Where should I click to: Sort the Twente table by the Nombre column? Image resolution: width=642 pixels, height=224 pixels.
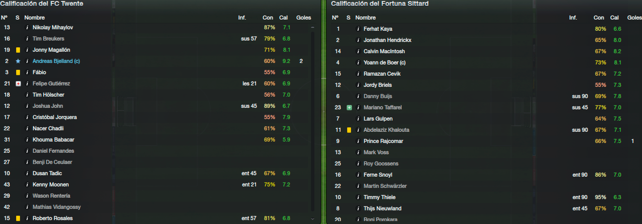pos(35,18)
